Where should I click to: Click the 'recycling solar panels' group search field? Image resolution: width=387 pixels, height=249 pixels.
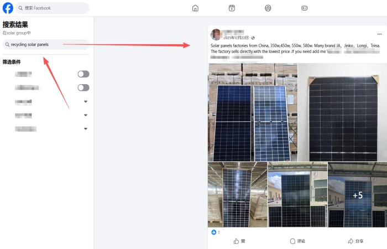click(46, 44)
